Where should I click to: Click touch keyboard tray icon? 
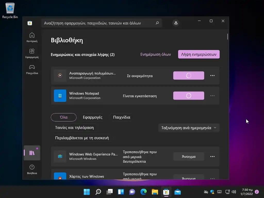pyautogui.click(x=219, y=192)
